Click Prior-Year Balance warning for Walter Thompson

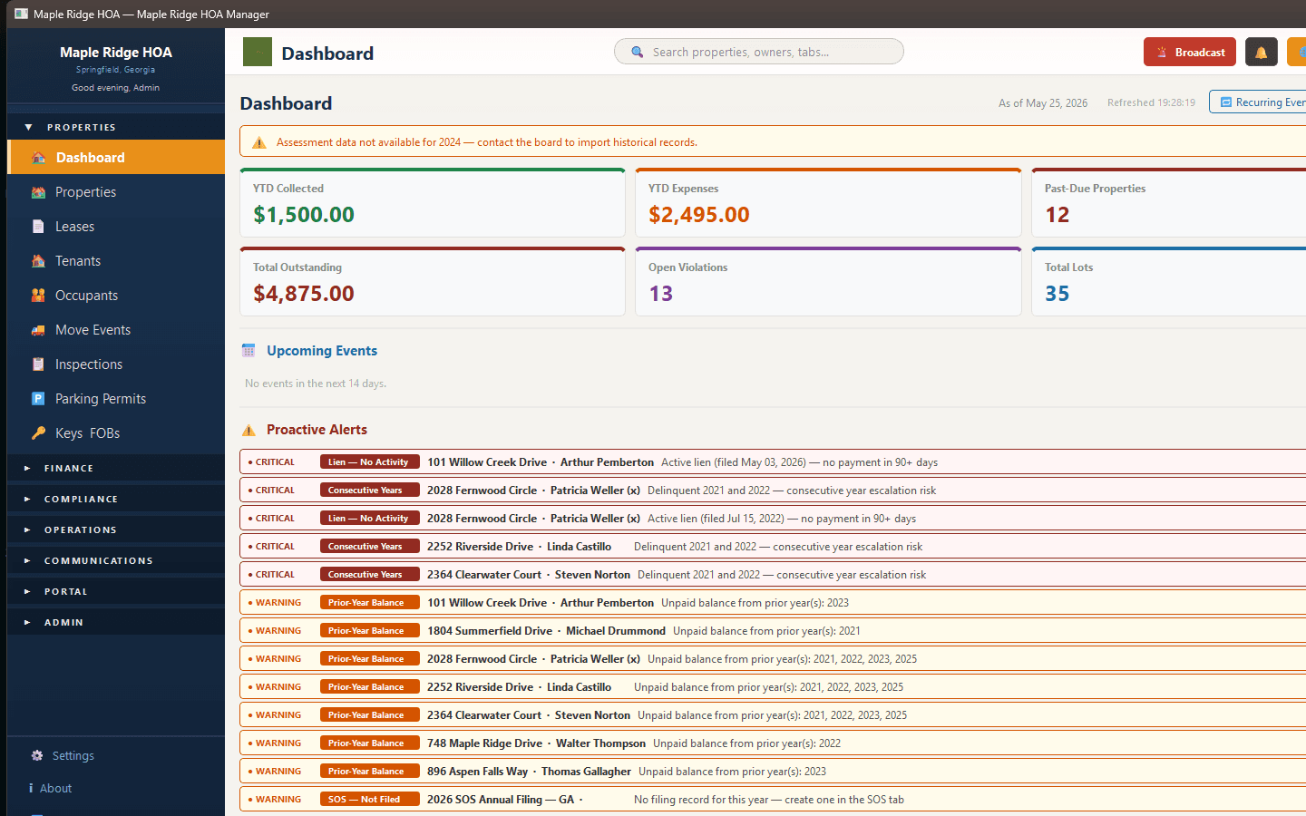coord(773,743)
